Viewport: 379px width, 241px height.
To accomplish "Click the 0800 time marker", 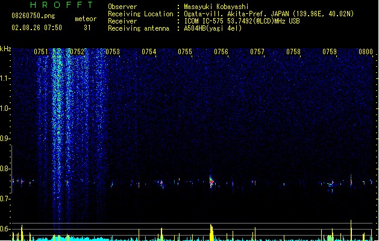I will click(x=366, y=52).
